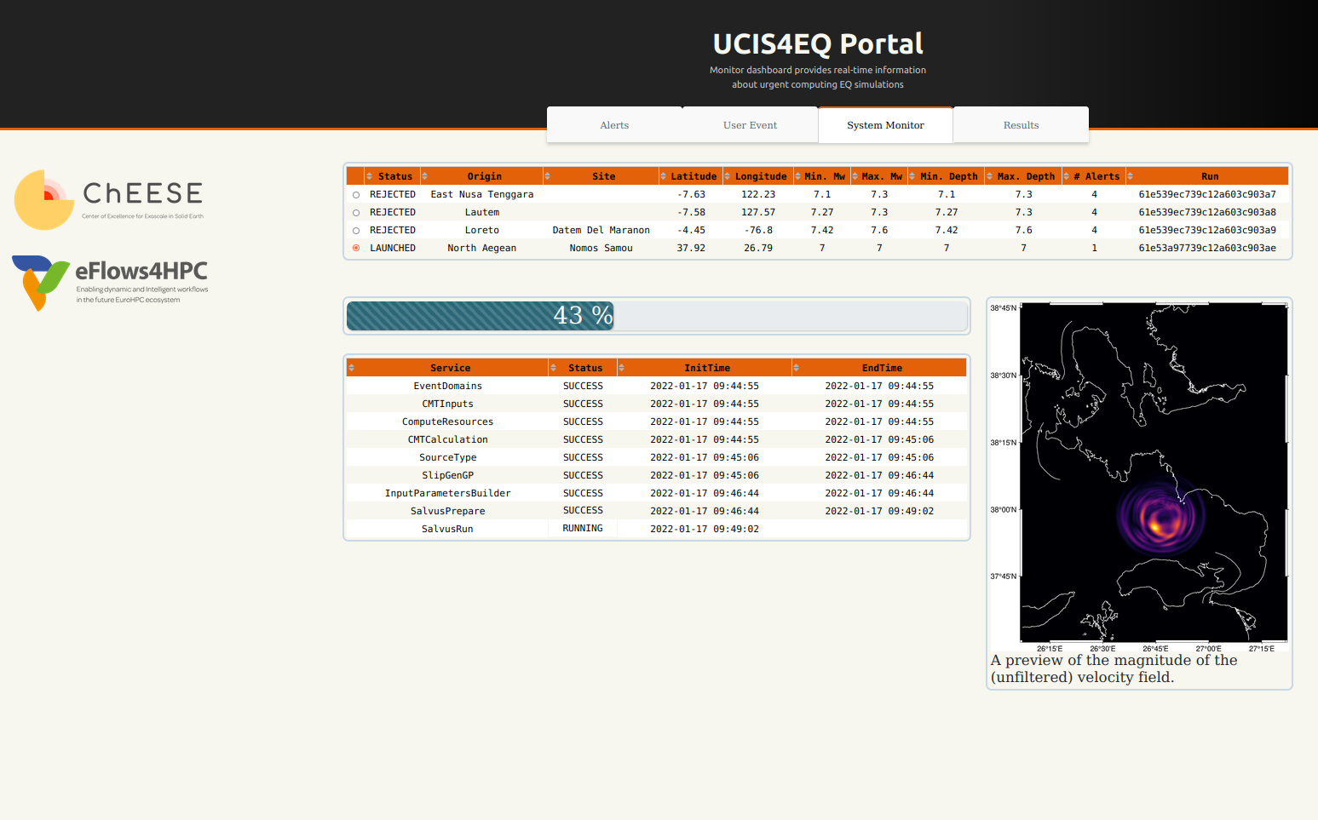Sort events by Origin column icon
This screenshot has width=1318, height=820.
coord(424,176)
